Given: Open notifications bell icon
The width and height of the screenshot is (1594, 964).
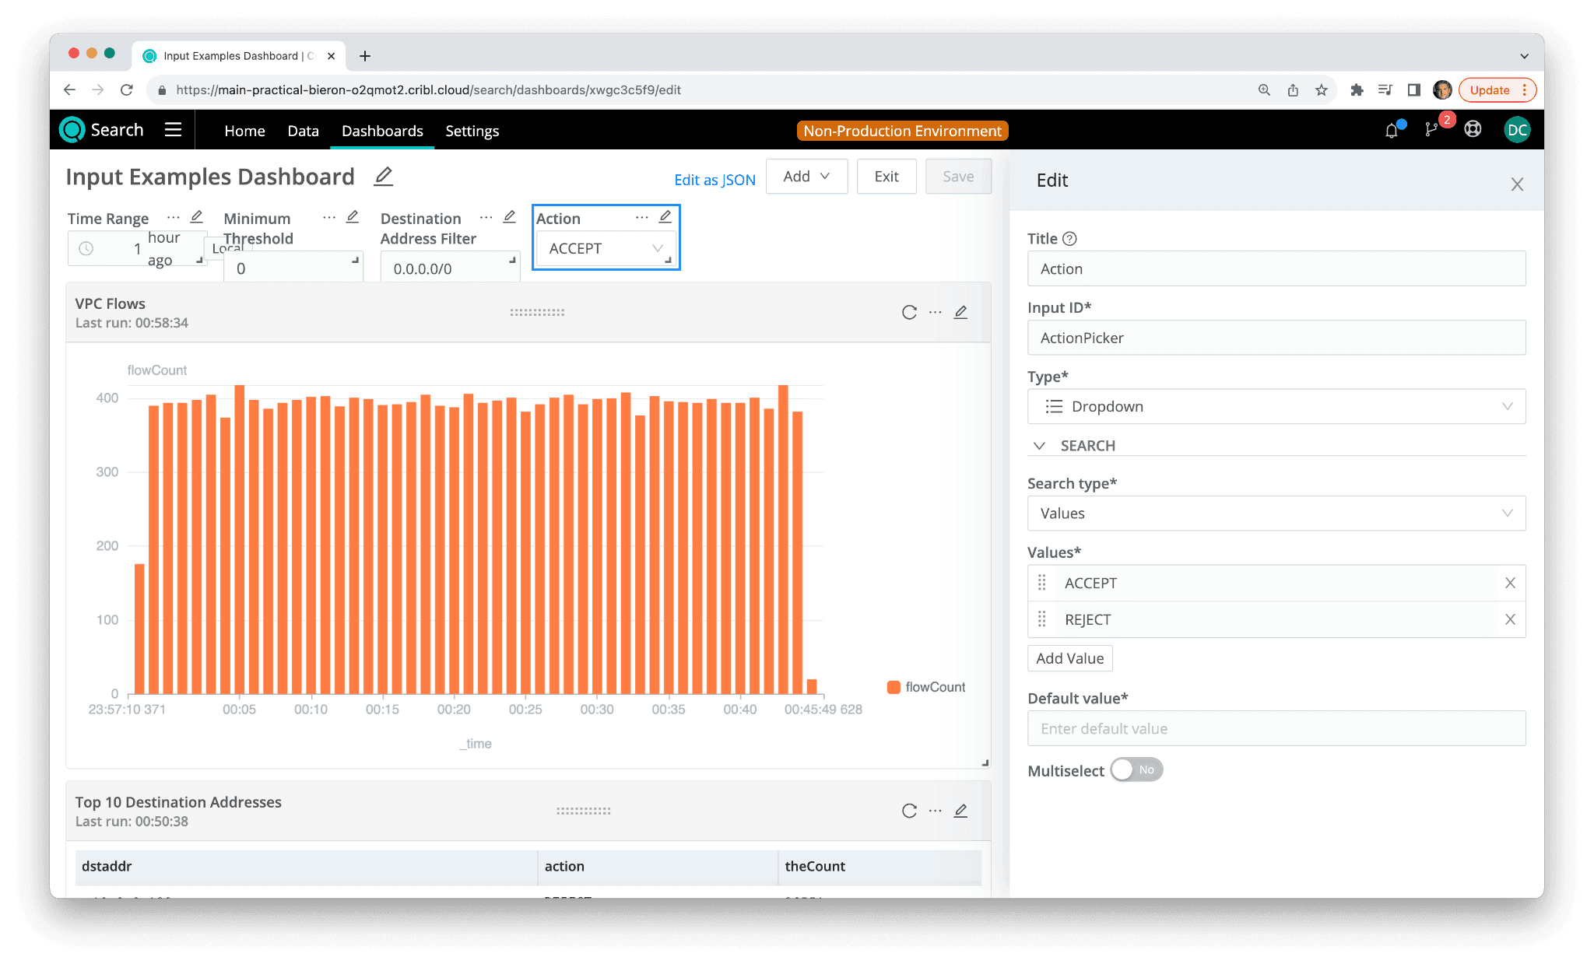Looking at the screenshot, I should (x=1392, y=130).
